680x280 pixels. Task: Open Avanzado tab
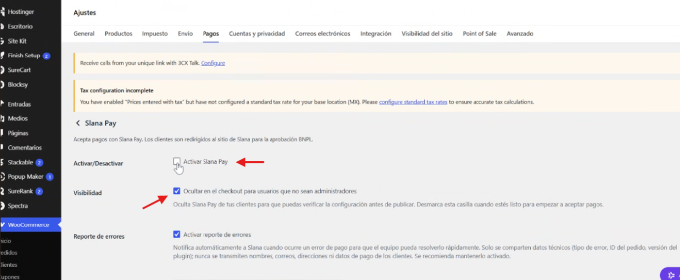(520, 34)
